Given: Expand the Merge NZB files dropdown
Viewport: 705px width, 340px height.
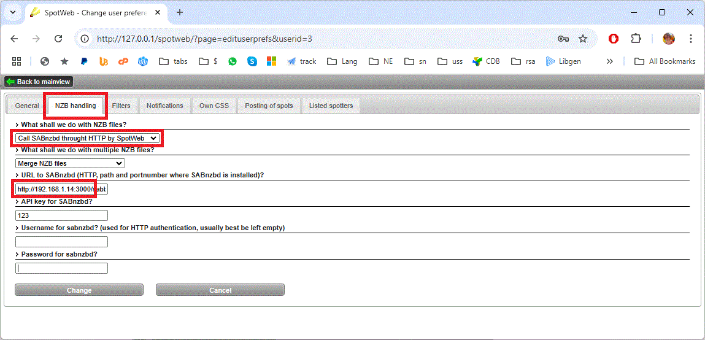Looking at the screenshot, I should [x=70, y=163].
